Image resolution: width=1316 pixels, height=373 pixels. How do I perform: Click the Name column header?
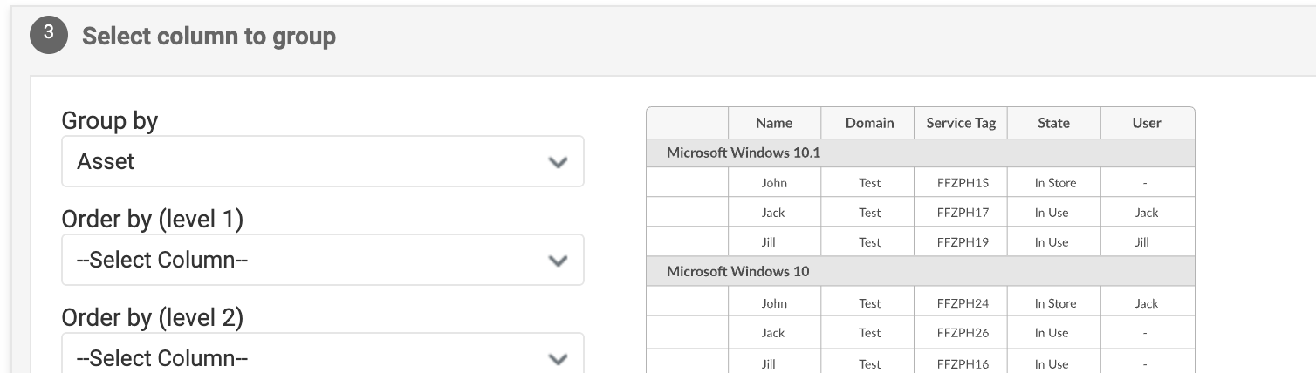point(773,123)
